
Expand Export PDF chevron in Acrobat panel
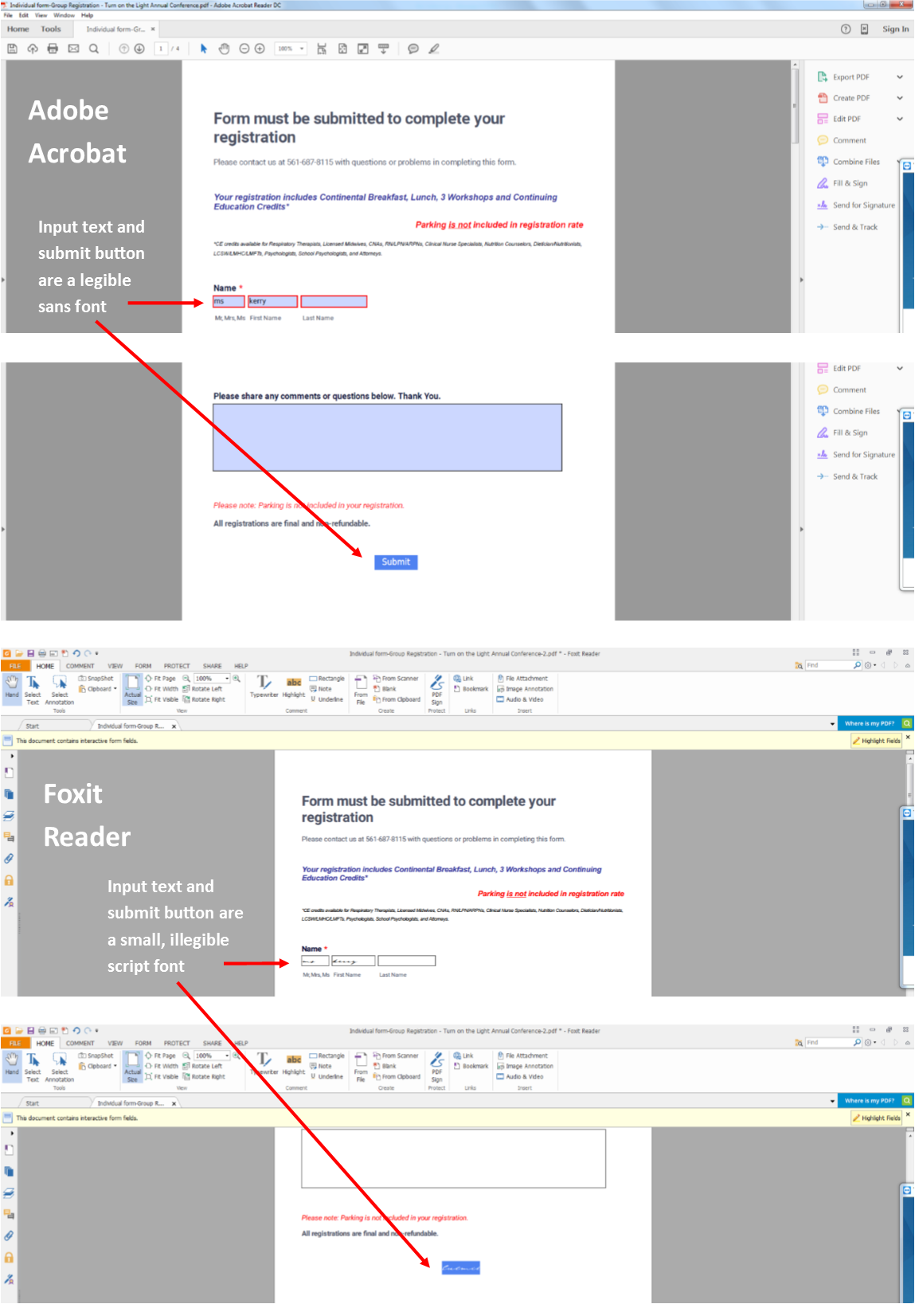click(900, 77)
